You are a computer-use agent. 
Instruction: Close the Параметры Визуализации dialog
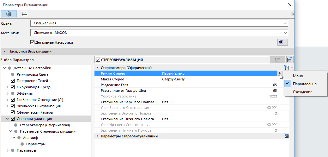[289, 5]
